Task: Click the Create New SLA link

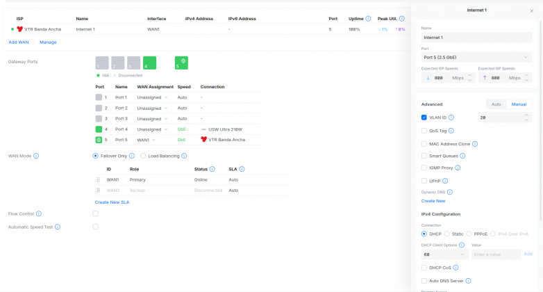Action: (112, 202)
